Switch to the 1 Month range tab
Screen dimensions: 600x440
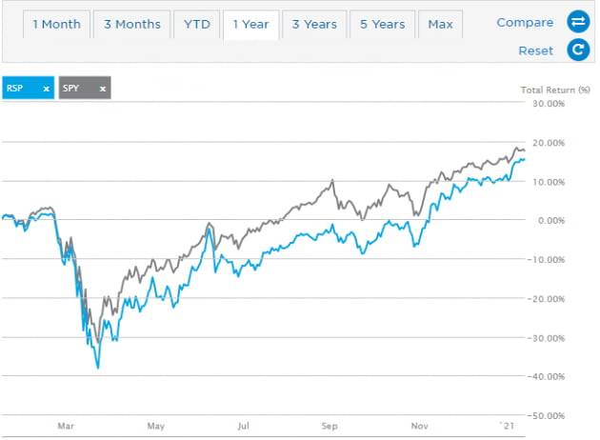tap(56, 24)
